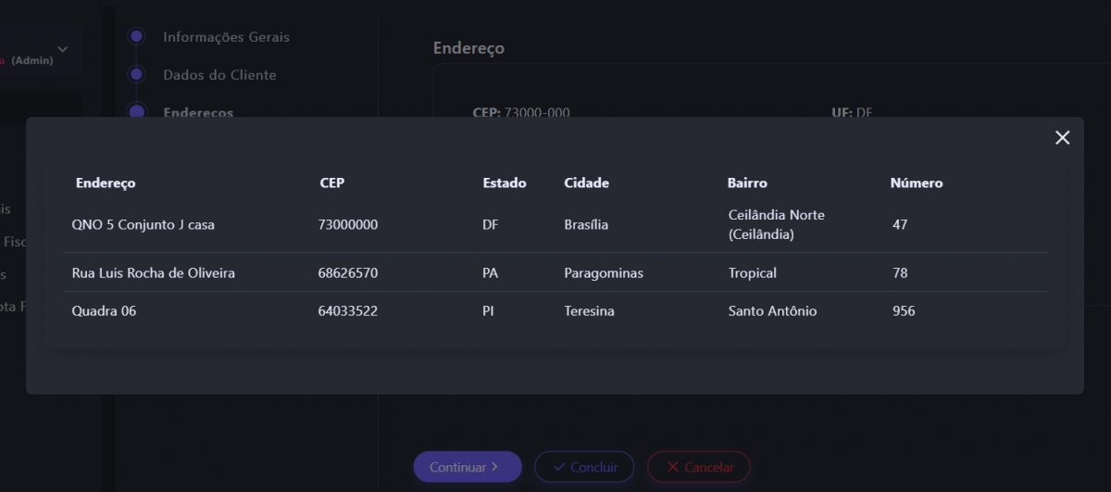Click the Estado column header
Viewport: 1111px width, 492px height.
point(504,183)
